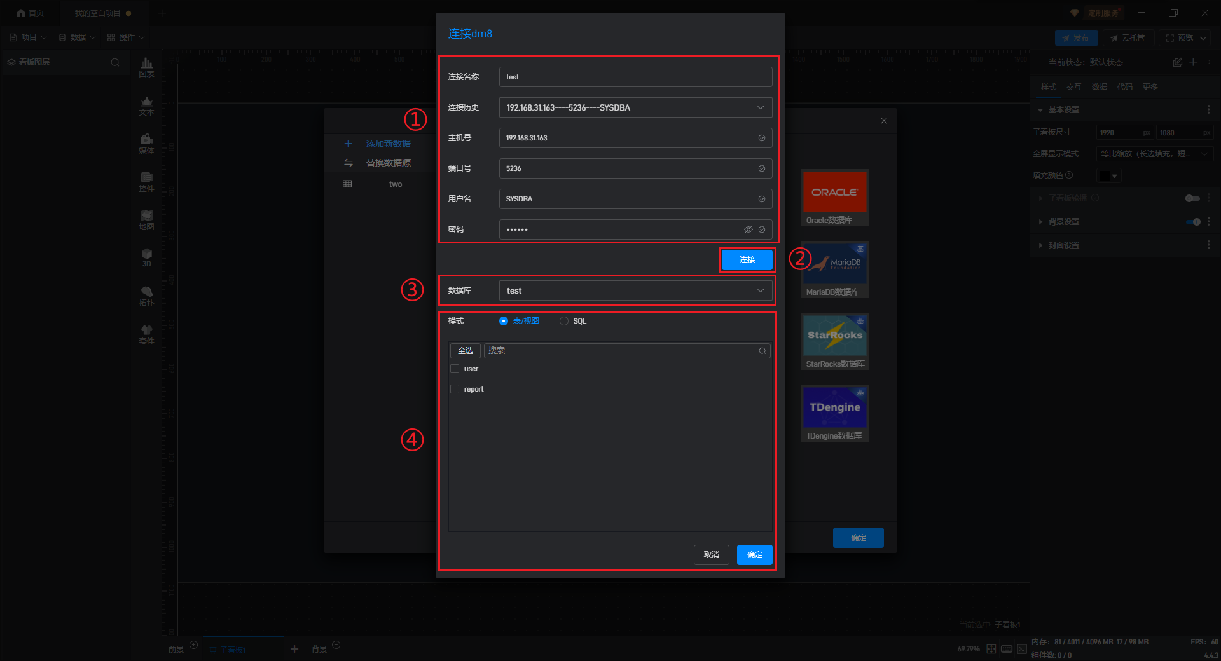This screenshot has width=1221, height=661.
Task: Clear the username field icon
Action: pyautogui.click(x=761, y=199)
